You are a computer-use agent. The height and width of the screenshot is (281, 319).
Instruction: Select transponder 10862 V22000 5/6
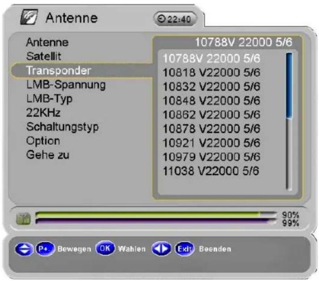211,114
